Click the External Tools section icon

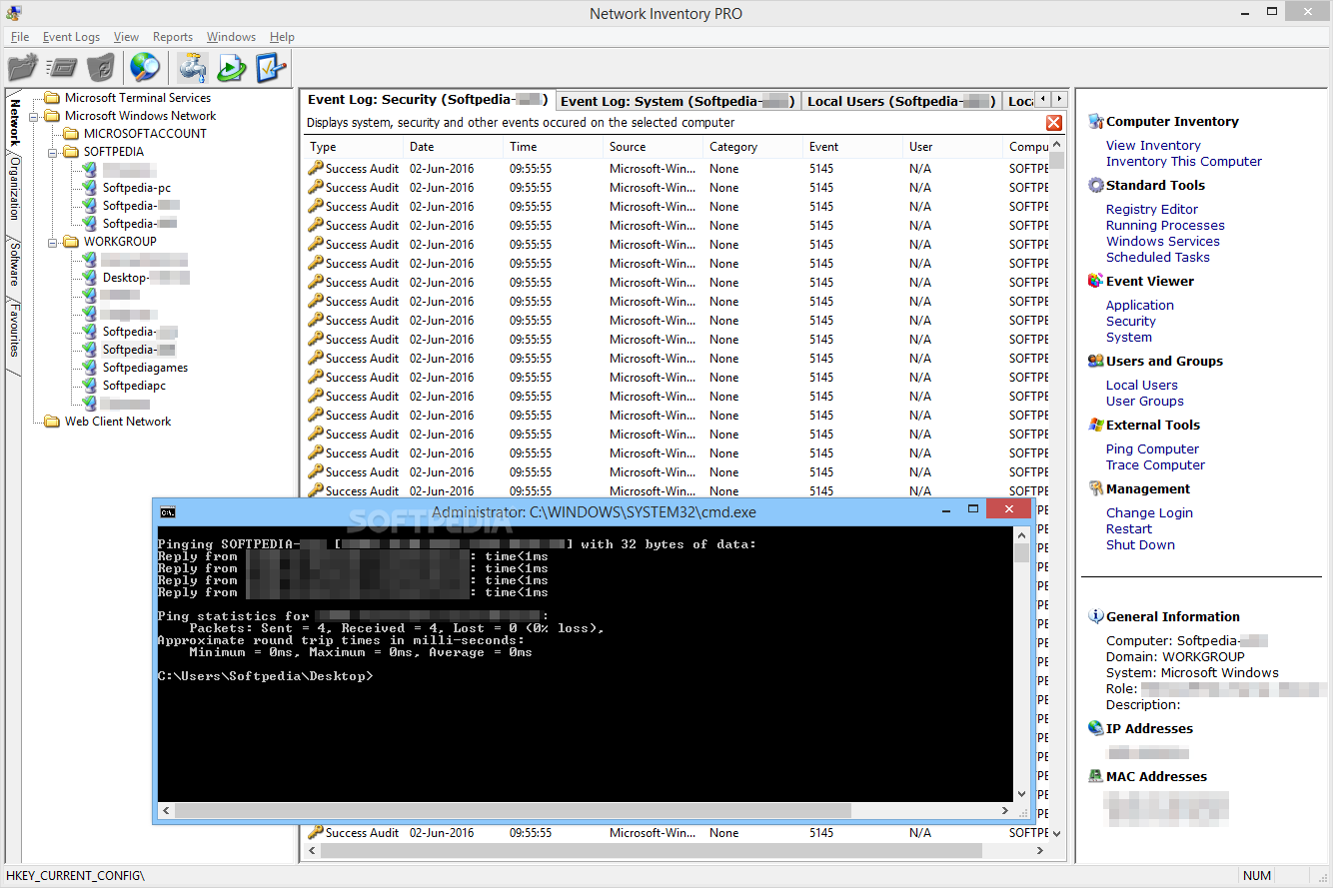pyautogui.click(x=1095, y=425)
